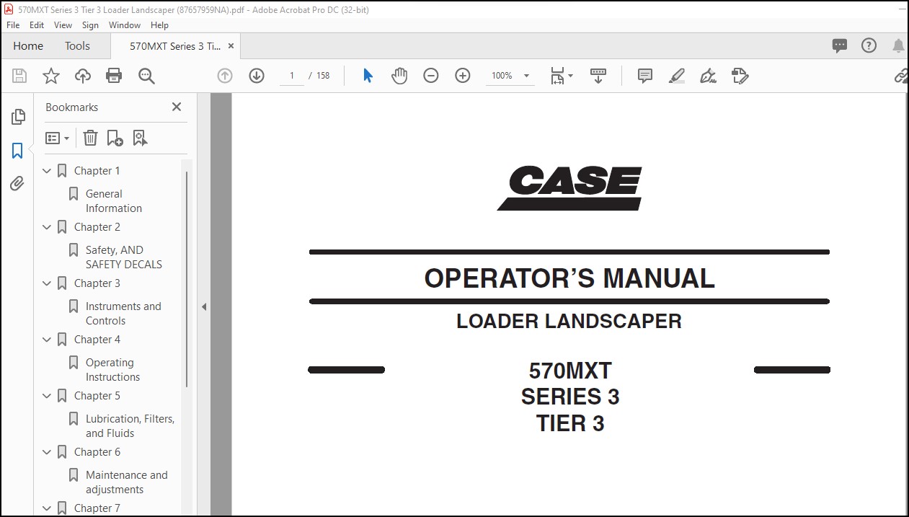Collapse the Chapter 5 bookmark
Image resolution: width=909 pixels, height=517 pixels.
47,396
